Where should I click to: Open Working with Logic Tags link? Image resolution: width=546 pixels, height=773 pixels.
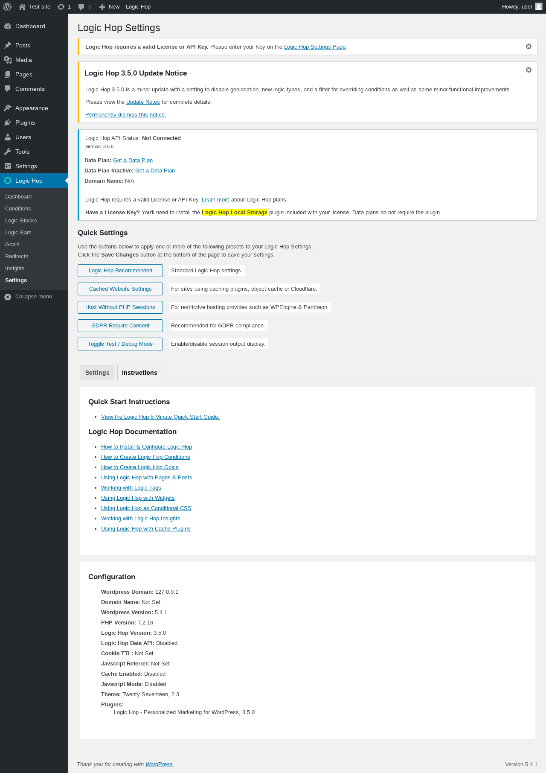click(x=131, y=488)
